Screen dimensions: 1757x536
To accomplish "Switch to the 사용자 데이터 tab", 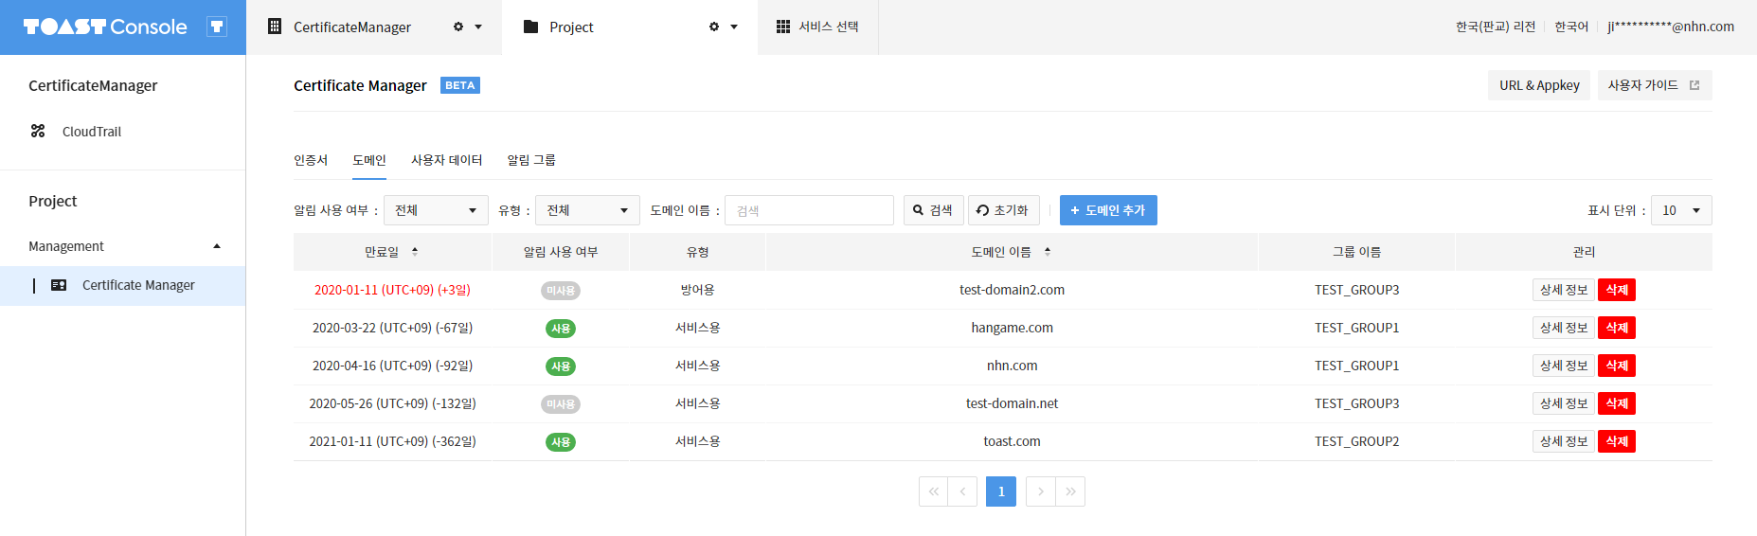I will (x=446, y=160).
